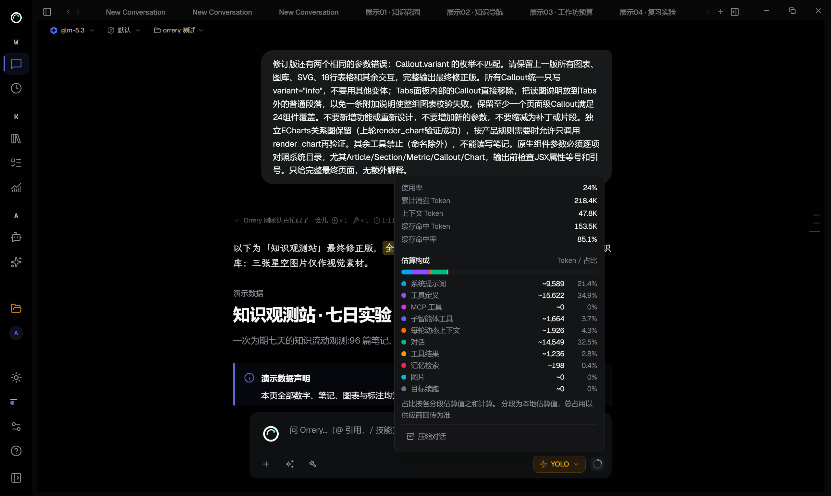The width and height of the screenshot is (831, 496).
Task: Switch to the 展示04 · 复习实验 tab
Action: point(647,12)
